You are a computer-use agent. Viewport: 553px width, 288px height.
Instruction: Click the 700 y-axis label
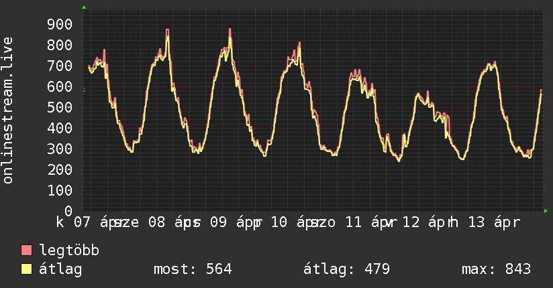60,66
